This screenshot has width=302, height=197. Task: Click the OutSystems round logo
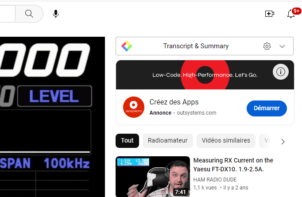(x=134, y=107)
